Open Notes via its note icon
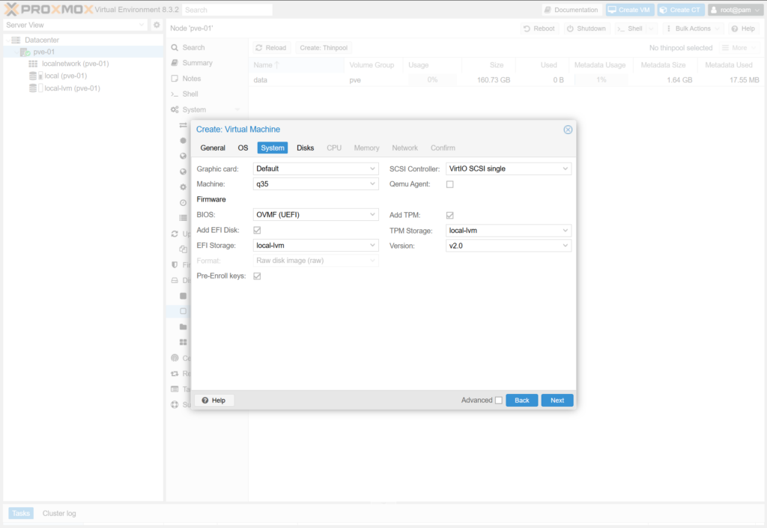 point(175,79)
